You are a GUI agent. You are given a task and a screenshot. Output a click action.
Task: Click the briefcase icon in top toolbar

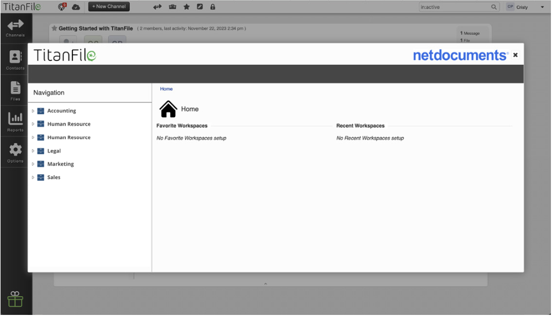[173, 6]
